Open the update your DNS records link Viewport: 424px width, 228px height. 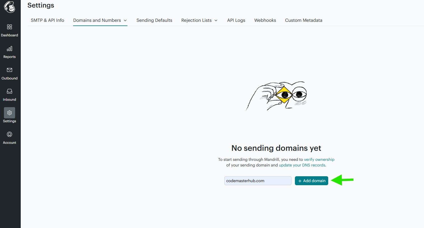pos(302,165)
